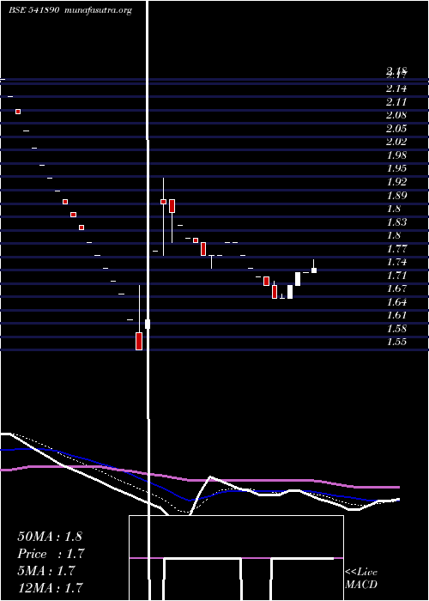Select the 1.92 price level label

click(396, 182)
